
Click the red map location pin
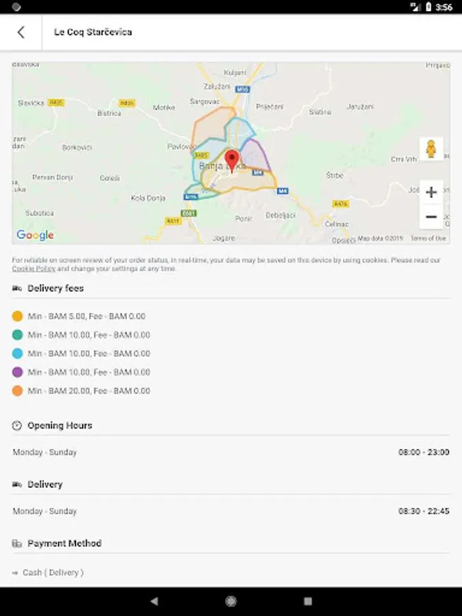tap(232, 160)
